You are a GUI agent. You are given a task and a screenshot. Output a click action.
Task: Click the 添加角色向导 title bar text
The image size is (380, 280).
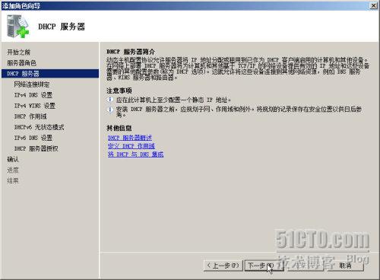pyautogui.click(x=21, y=5)
